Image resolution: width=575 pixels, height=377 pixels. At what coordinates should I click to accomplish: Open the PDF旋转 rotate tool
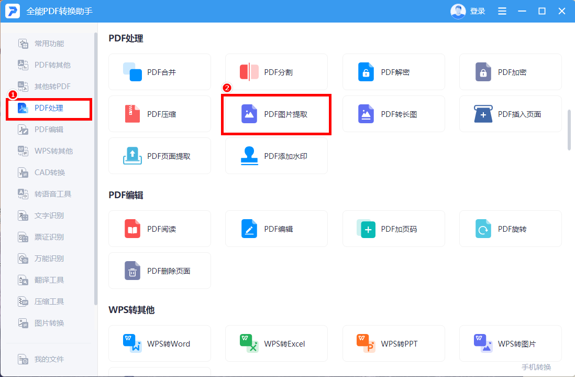pos(510,229)
